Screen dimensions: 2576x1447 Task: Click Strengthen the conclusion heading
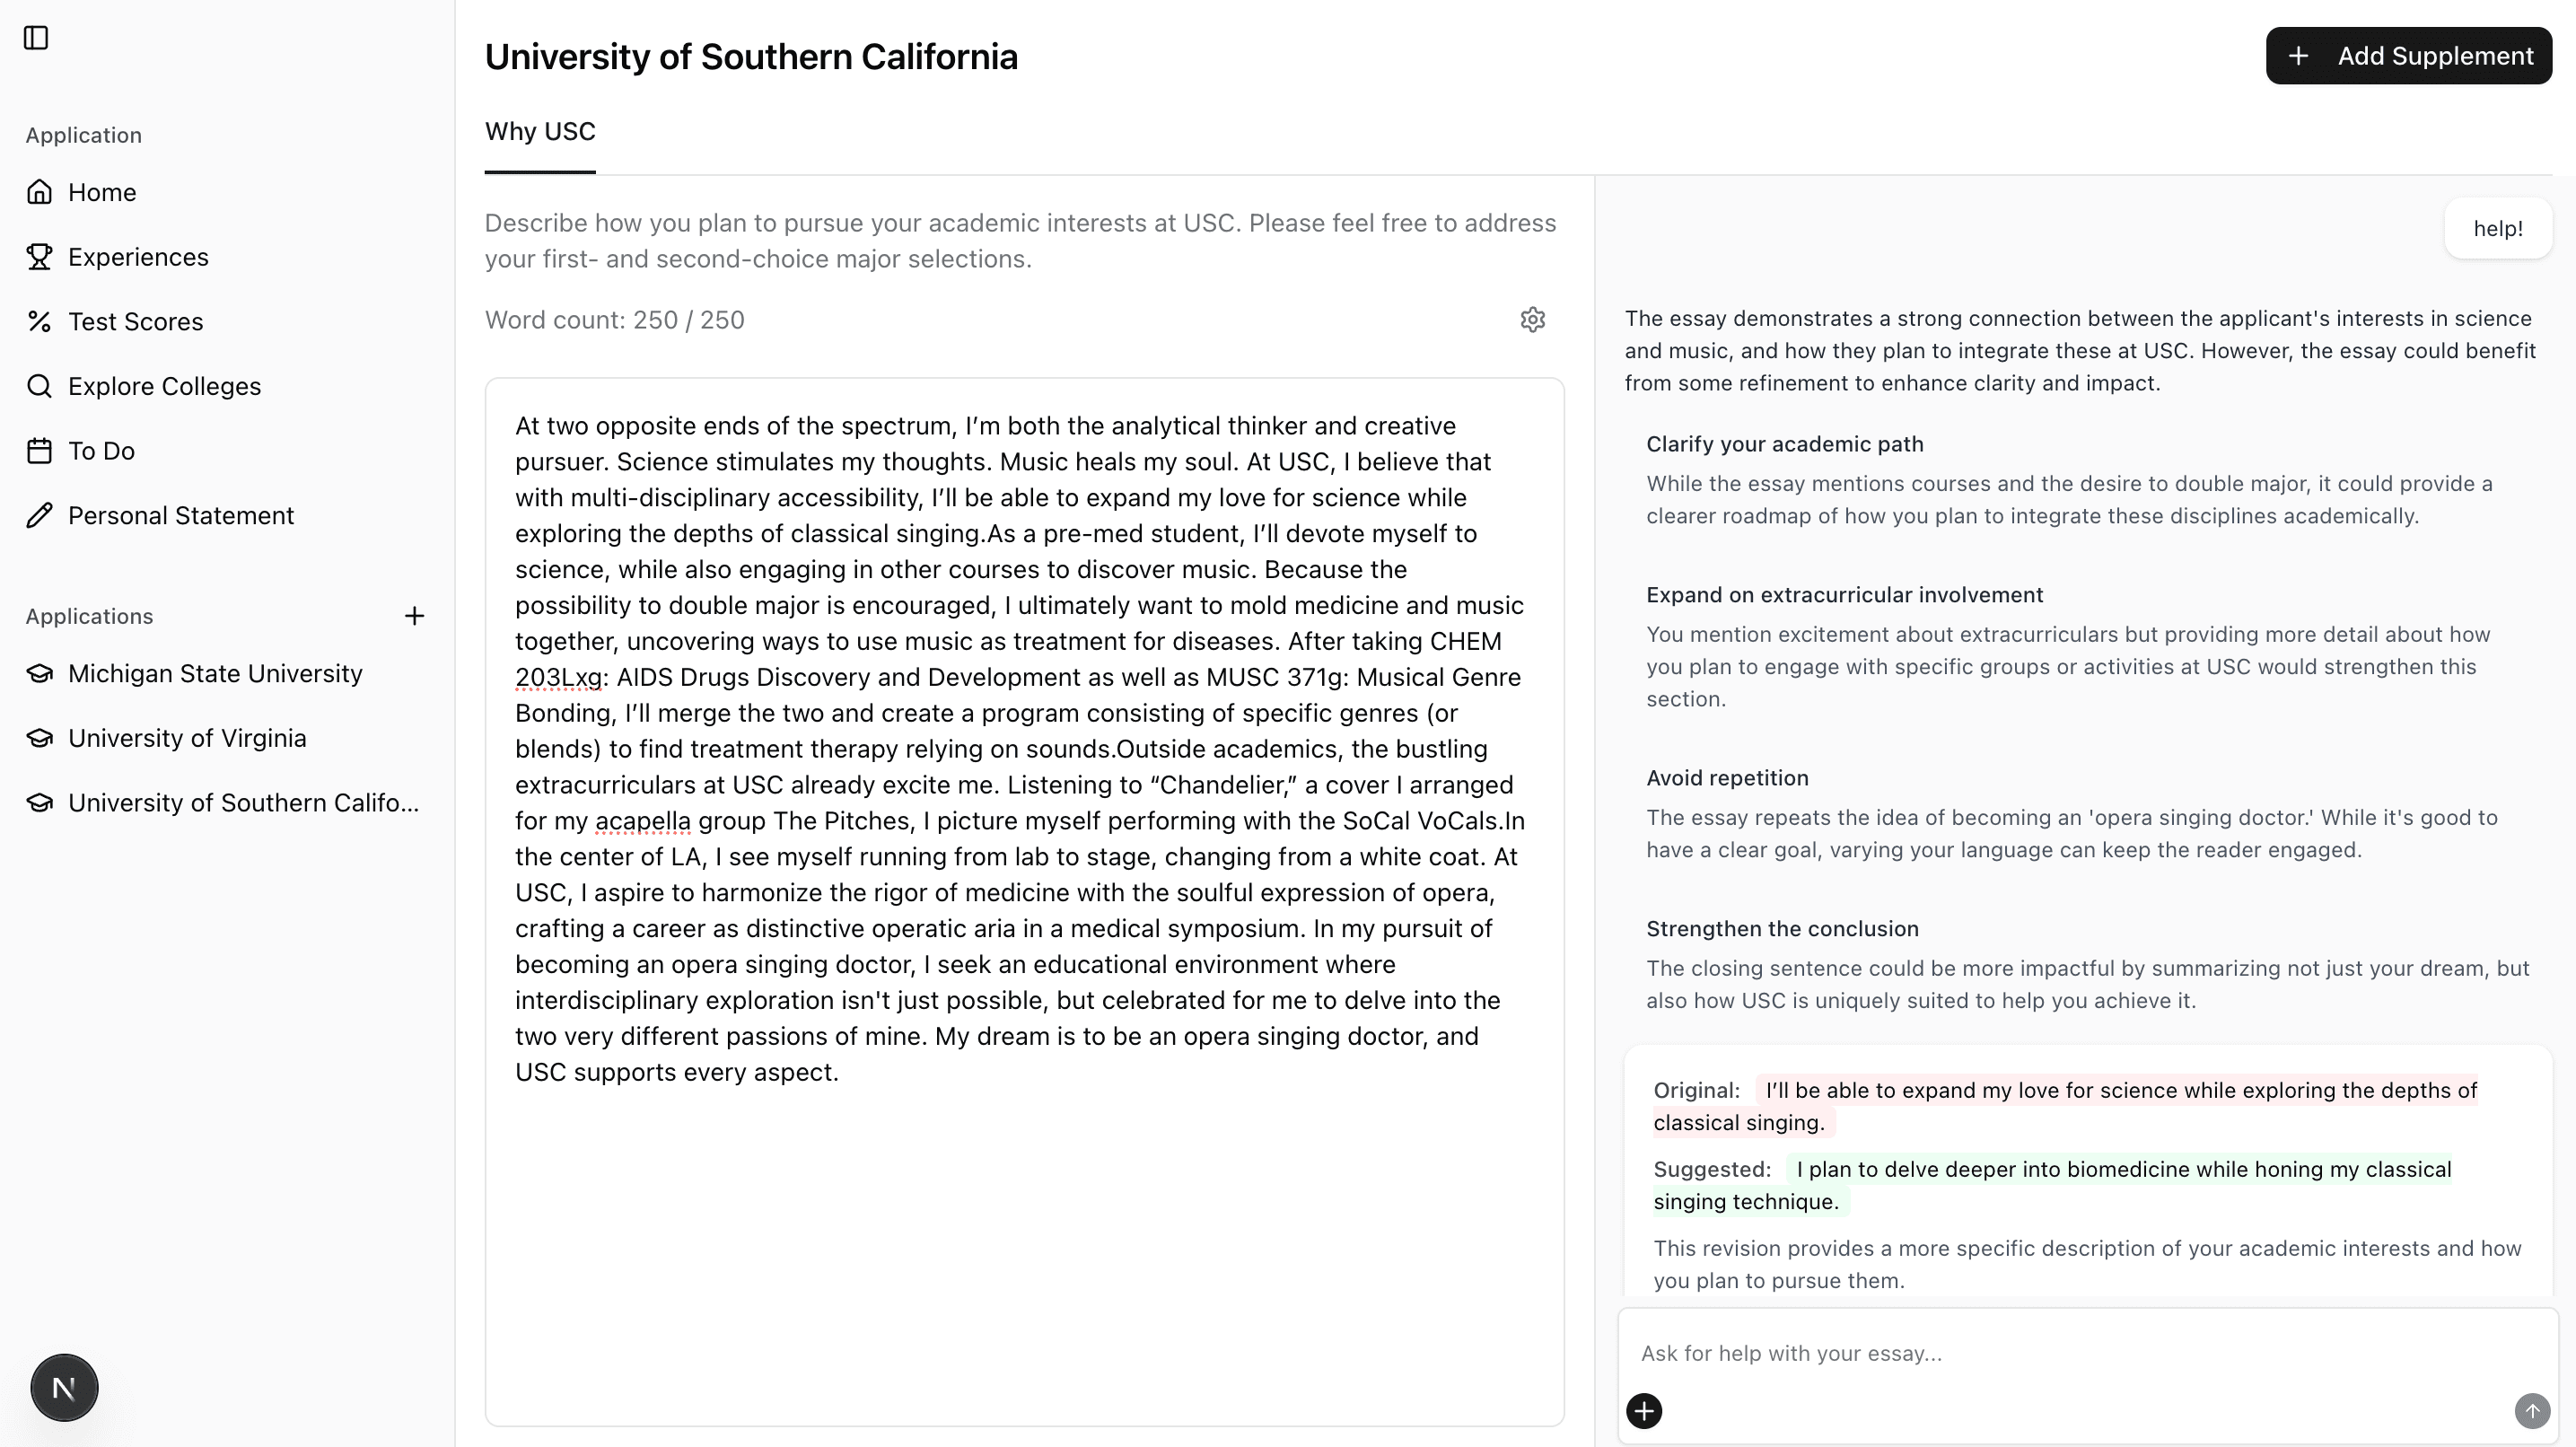click(x=1782, y=929)
